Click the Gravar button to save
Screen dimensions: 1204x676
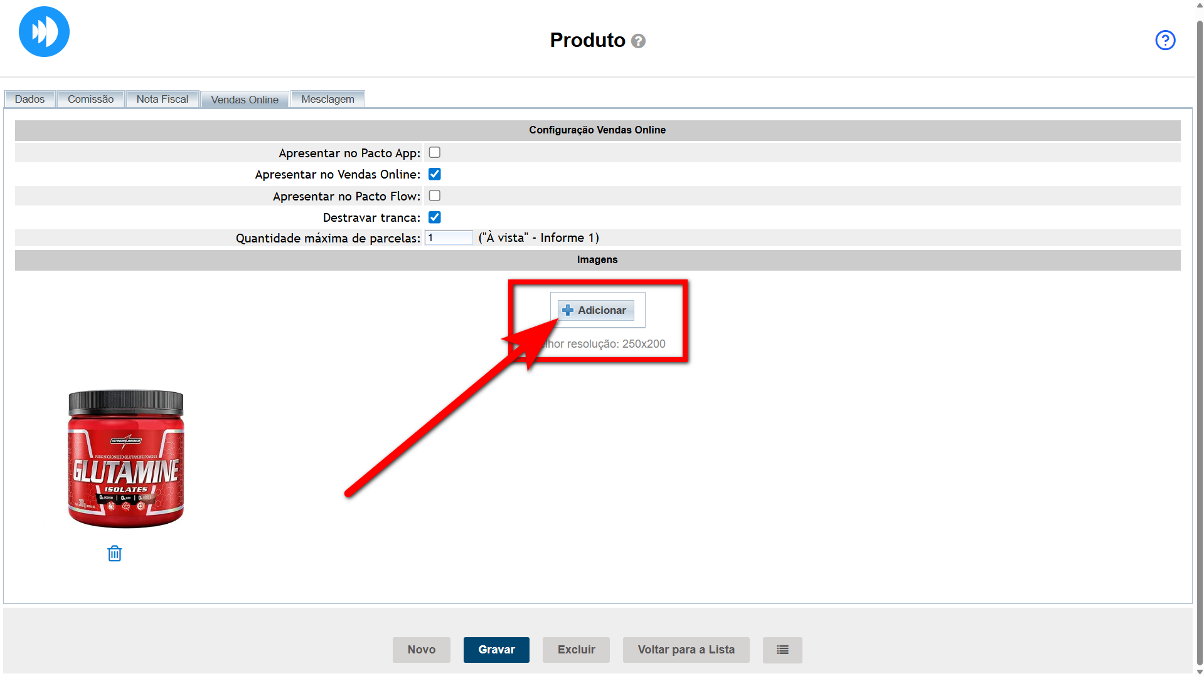coord(496,650)
